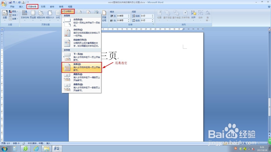Click the 段前 spacing spinner arrows
This screenshot has width=271, height=152.
click(x=153, y=16)
